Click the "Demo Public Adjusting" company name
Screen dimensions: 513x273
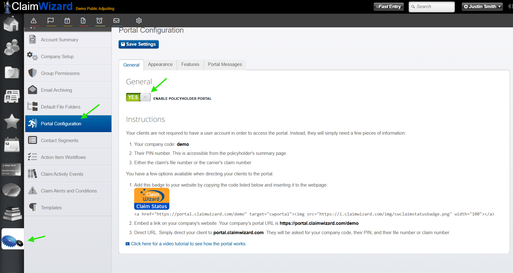(95, 9)
